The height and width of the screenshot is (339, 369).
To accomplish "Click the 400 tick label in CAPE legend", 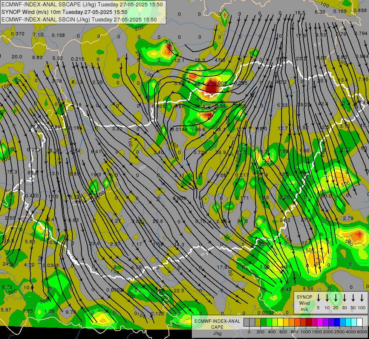I will click(x=272, y=332).
